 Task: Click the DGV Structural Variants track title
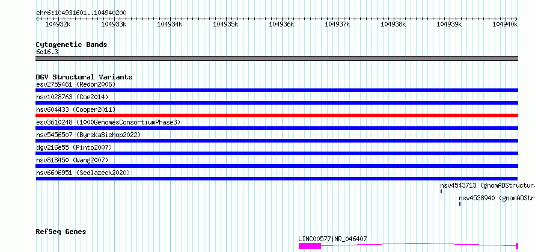(84, 77)
